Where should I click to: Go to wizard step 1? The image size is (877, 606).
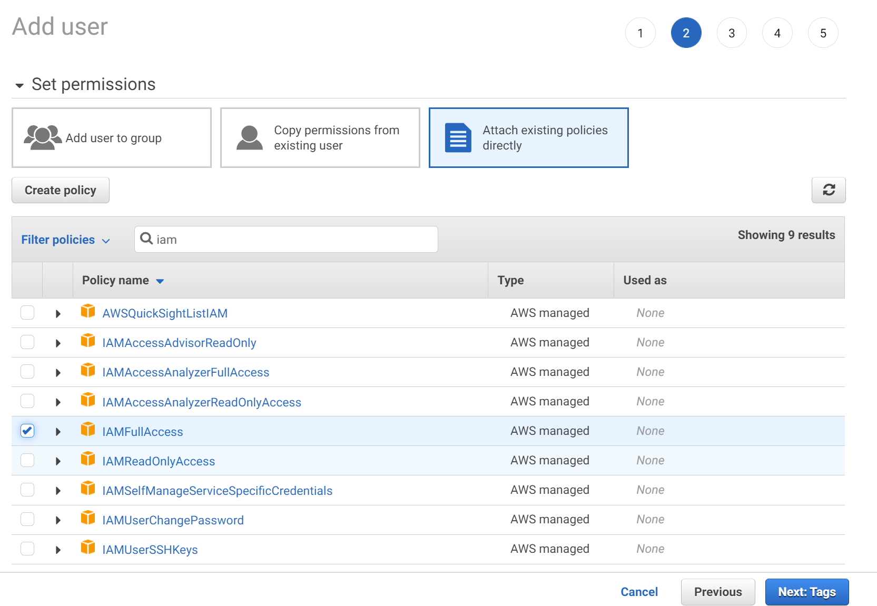640,33
